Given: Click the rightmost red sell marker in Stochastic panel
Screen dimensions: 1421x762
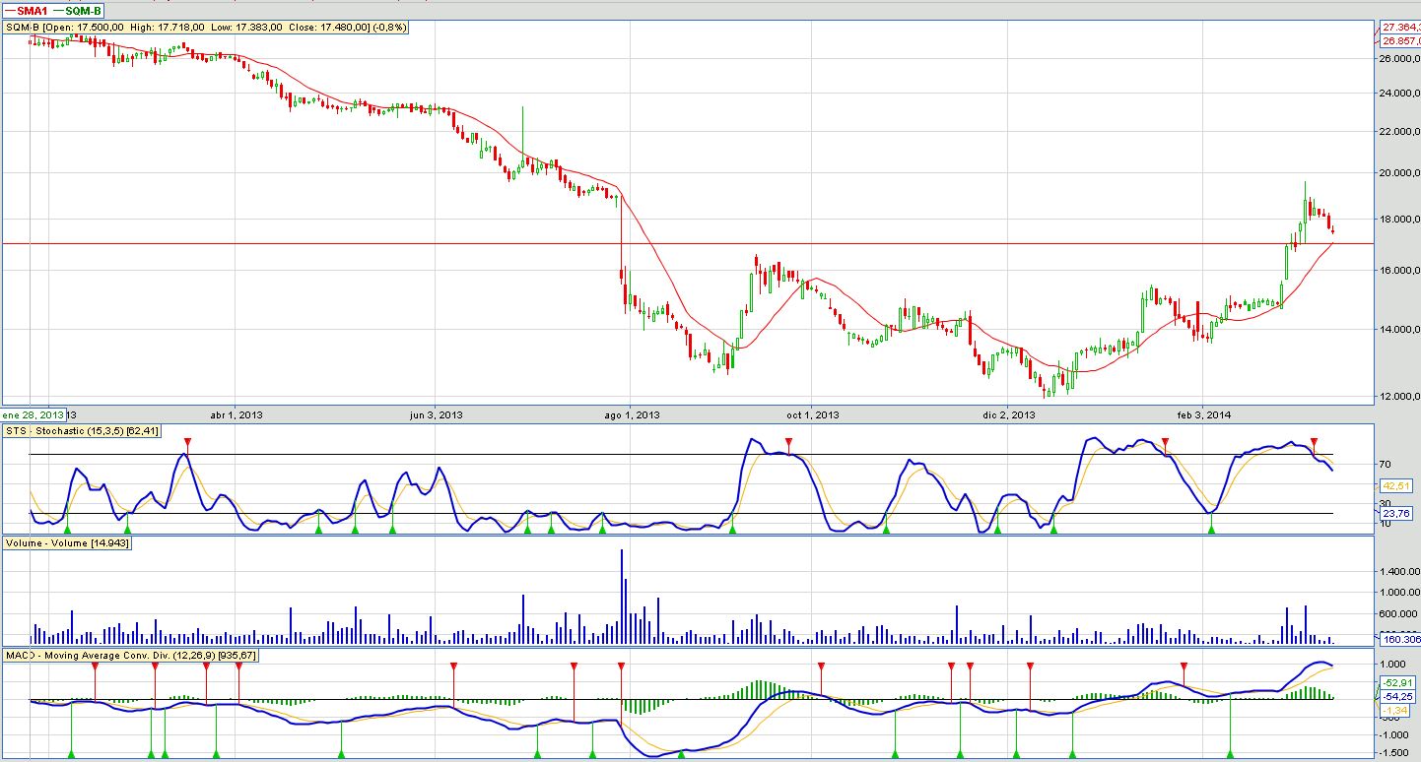Looking at the screenshot, I should pos(1314,443).
